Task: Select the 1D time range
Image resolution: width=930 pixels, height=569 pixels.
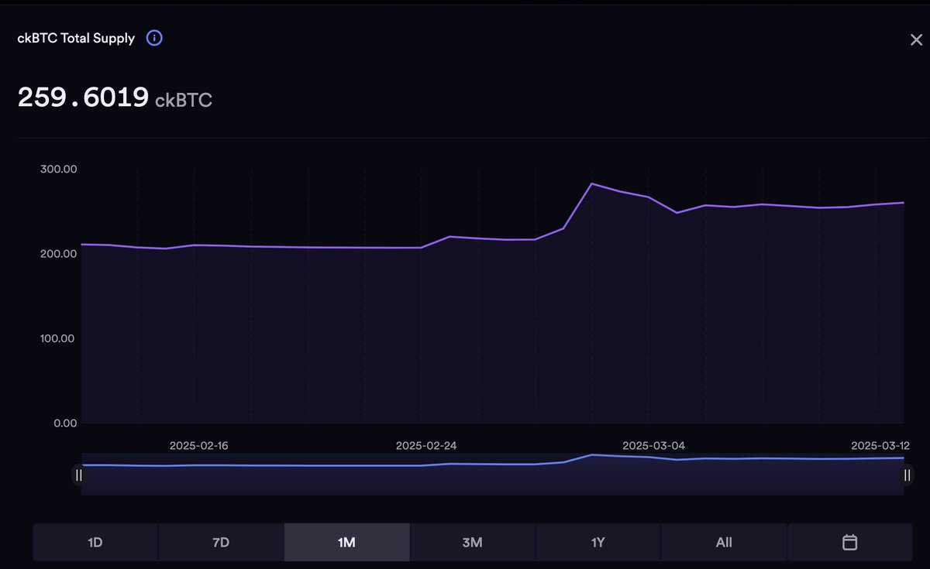Action: point(95,542)
